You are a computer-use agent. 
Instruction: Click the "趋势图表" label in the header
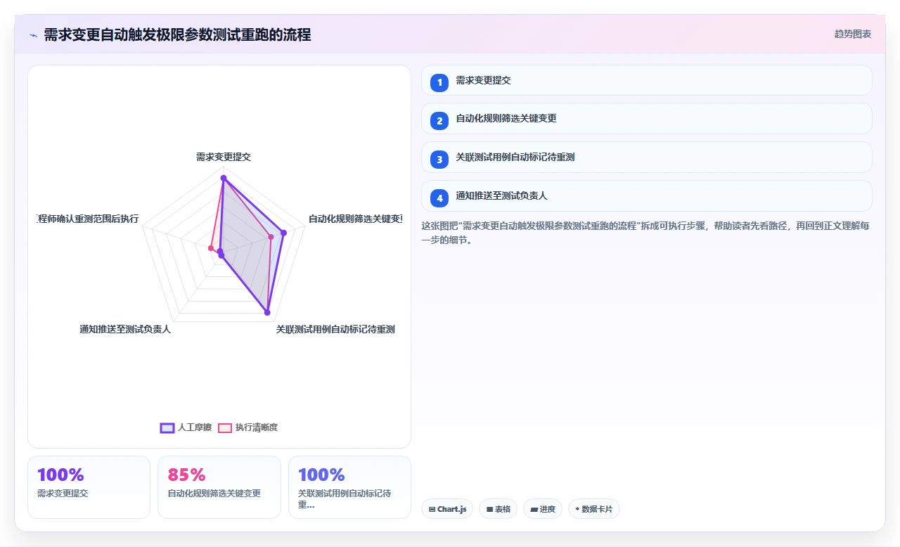853,34
